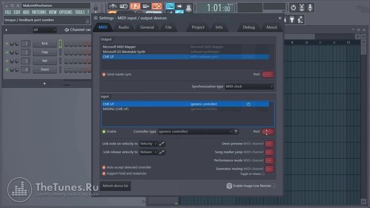Select Microsoft GS Wavetable Synth output
Screen dimensions: 370x208
click(x=185, y=51)
